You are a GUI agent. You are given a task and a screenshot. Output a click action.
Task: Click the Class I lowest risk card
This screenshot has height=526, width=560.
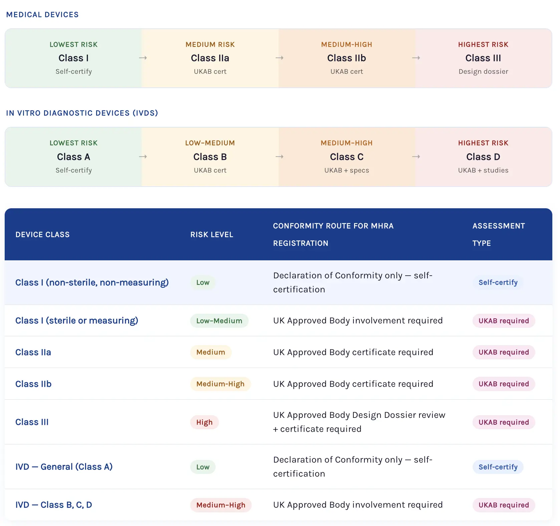coord(73,58)
